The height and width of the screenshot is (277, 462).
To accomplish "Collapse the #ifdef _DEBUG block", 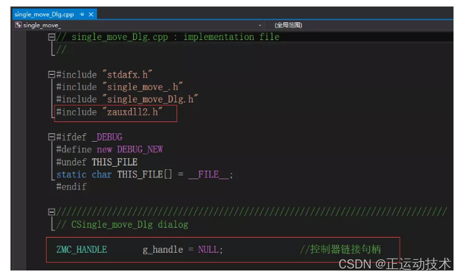I will click(52, 137).
